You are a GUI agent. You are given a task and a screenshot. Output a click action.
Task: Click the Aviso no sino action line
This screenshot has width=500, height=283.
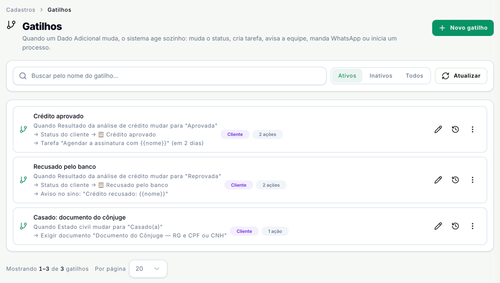[x=101, y=194]
